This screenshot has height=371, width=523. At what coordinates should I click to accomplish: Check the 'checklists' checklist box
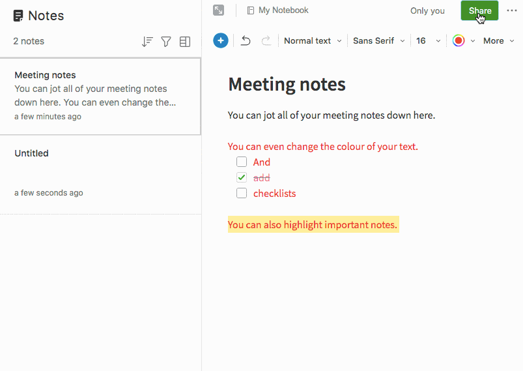242,193
